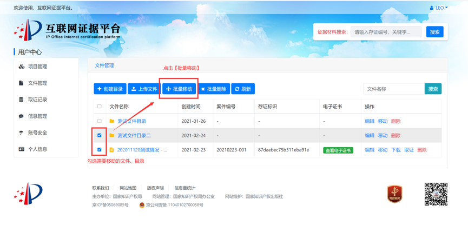Open 账号安全 in the sidebar menu

pos(37,133)
